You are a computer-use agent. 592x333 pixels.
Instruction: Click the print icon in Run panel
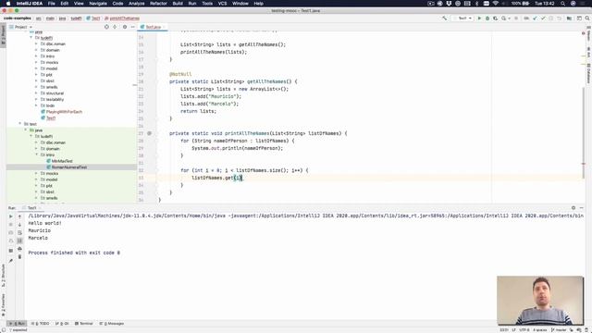click(19, 249)
